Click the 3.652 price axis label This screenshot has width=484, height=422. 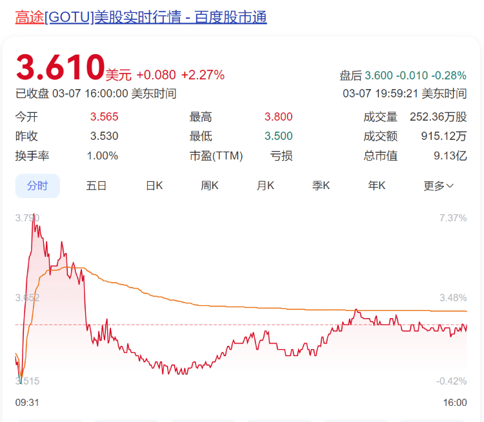point(28,297)
